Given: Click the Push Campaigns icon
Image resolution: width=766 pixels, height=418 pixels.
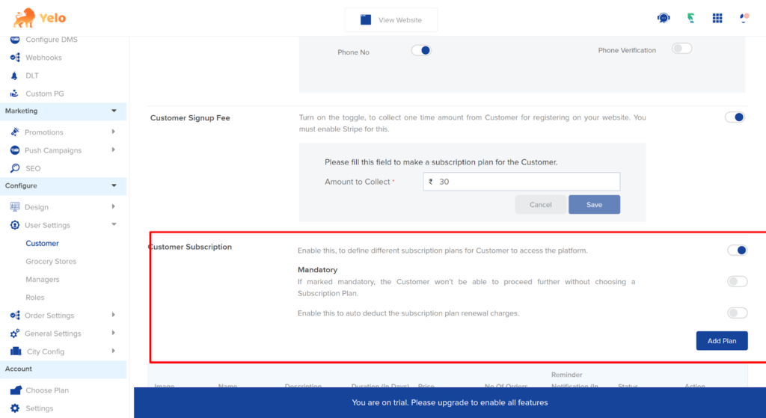Looking at the screenshot, I should 15,150.
